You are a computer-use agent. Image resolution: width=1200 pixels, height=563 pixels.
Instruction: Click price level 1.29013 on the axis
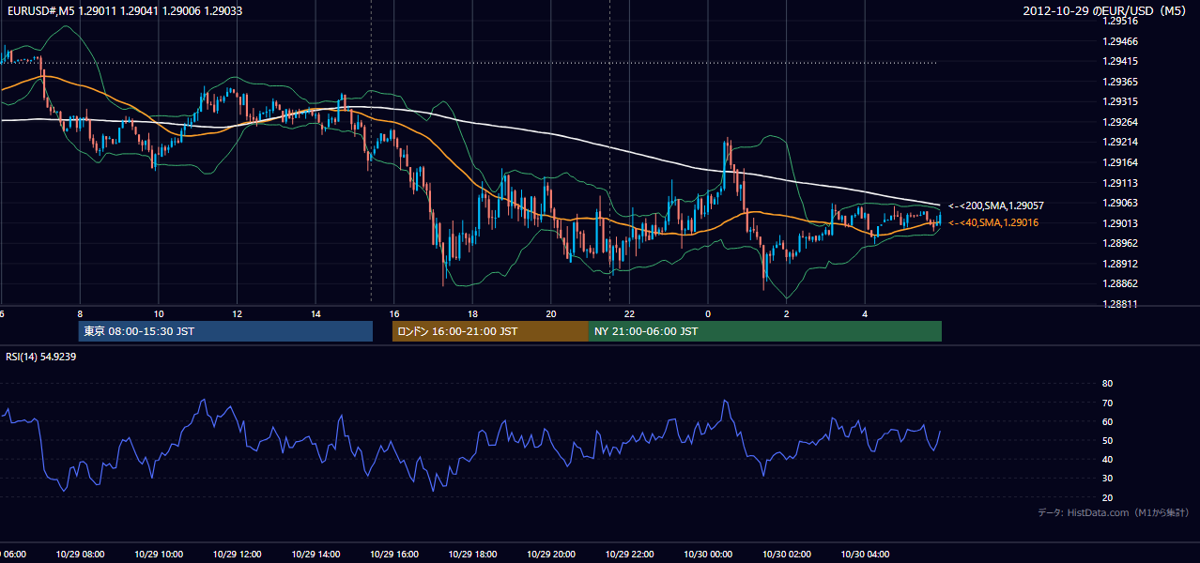(1120, 223)
